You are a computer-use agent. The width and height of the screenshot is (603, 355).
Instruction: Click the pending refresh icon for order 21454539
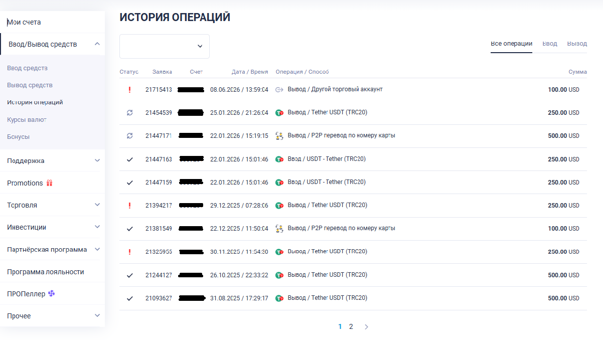click(x=129, y=113)
